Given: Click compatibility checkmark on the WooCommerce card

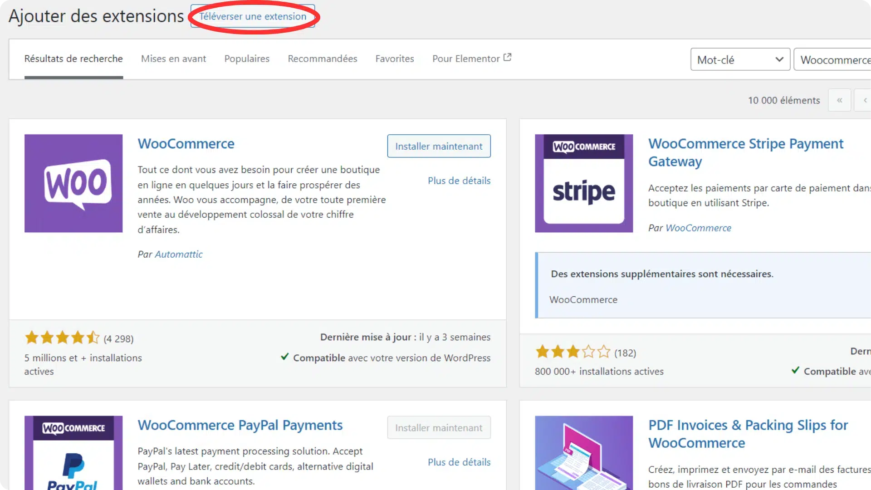Looking at the screenshot, I should pos(284,357).
